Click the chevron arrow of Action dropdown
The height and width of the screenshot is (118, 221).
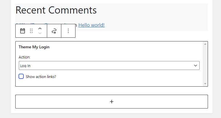point(196,66)
